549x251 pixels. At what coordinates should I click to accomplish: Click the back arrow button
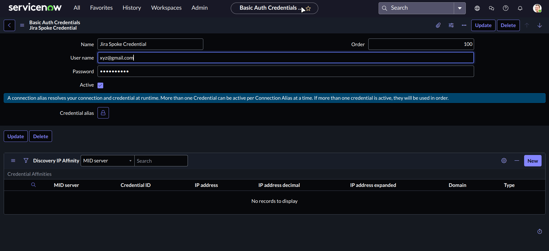pyautogui.click(x=9, y=25)
